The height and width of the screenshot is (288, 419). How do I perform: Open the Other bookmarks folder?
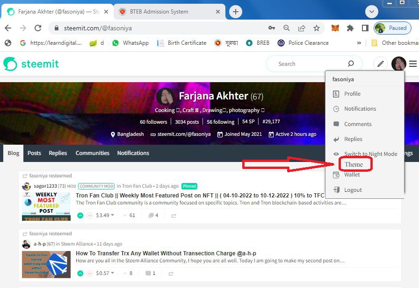click(x=395, y=43)
